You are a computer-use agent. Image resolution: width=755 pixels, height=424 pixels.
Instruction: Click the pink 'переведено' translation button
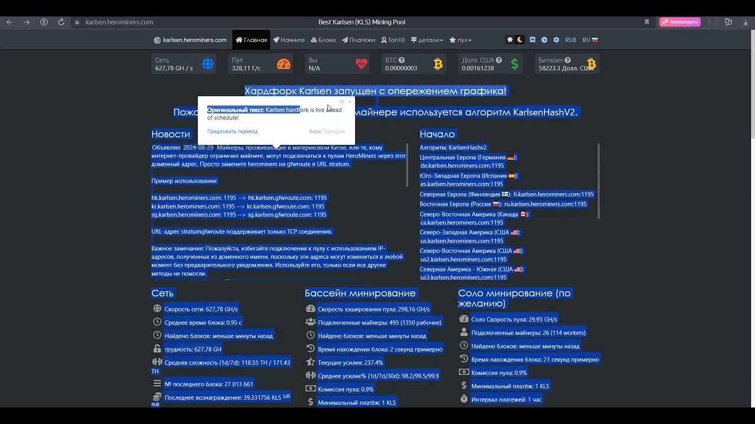tap(680, 22)
